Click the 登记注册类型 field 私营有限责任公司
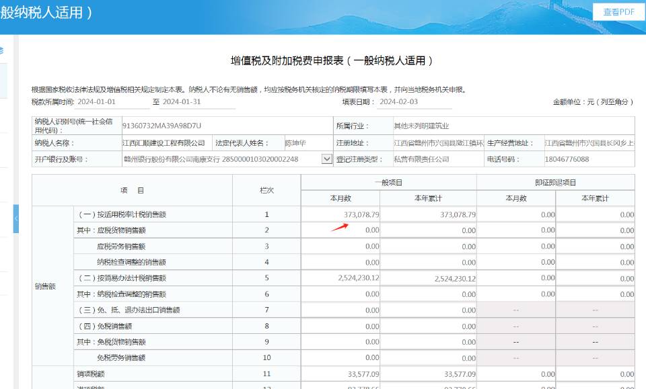Viewport: 646px width, 389px height. point(436,159)
